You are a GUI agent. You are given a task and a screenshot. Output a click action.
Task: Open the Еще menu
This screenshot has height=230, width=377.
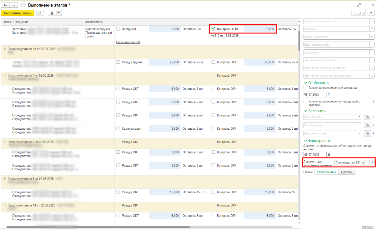tap(358, 13)
